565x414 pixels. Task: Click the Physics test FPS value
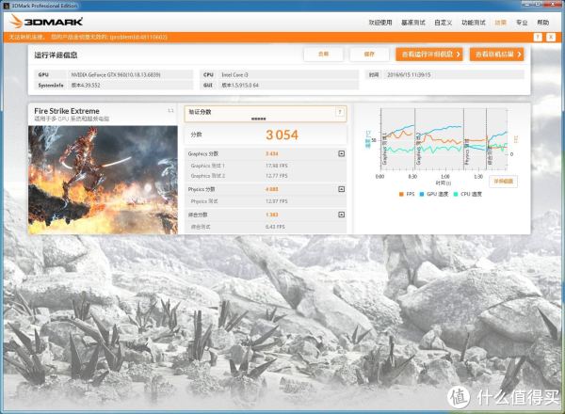point(276,201)
